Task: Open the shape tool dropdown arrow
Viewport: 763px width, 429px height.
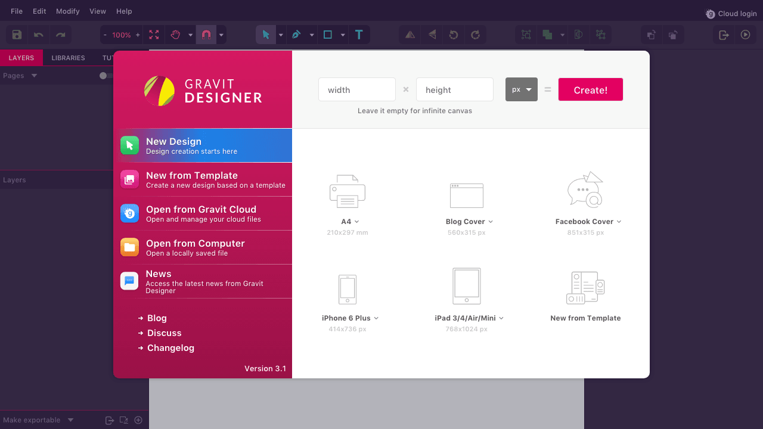Action: [343, 35]
